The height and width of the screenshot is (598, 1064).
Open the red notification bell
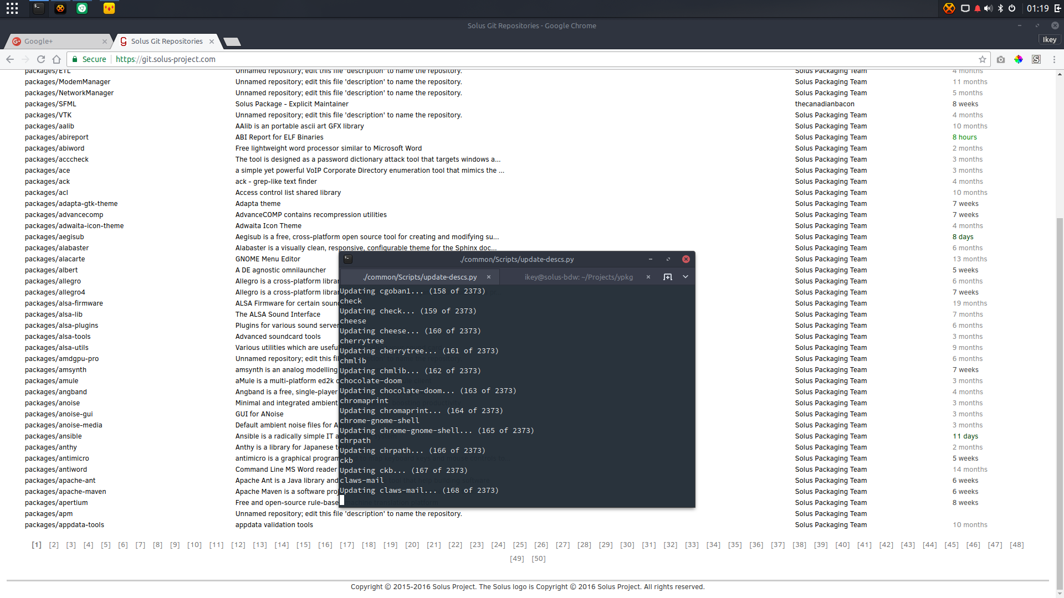(977, 8)
